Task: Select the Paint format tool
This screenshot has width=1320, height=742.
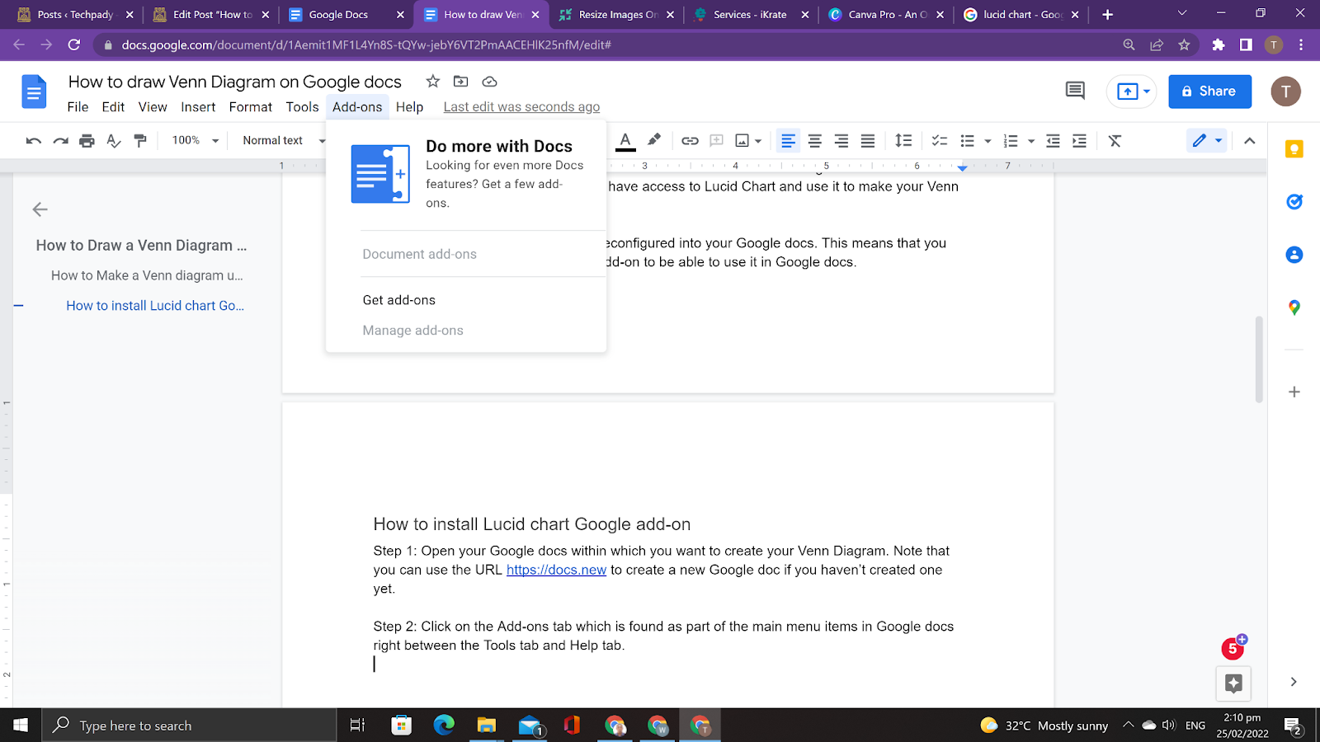Action: [140, 141]
